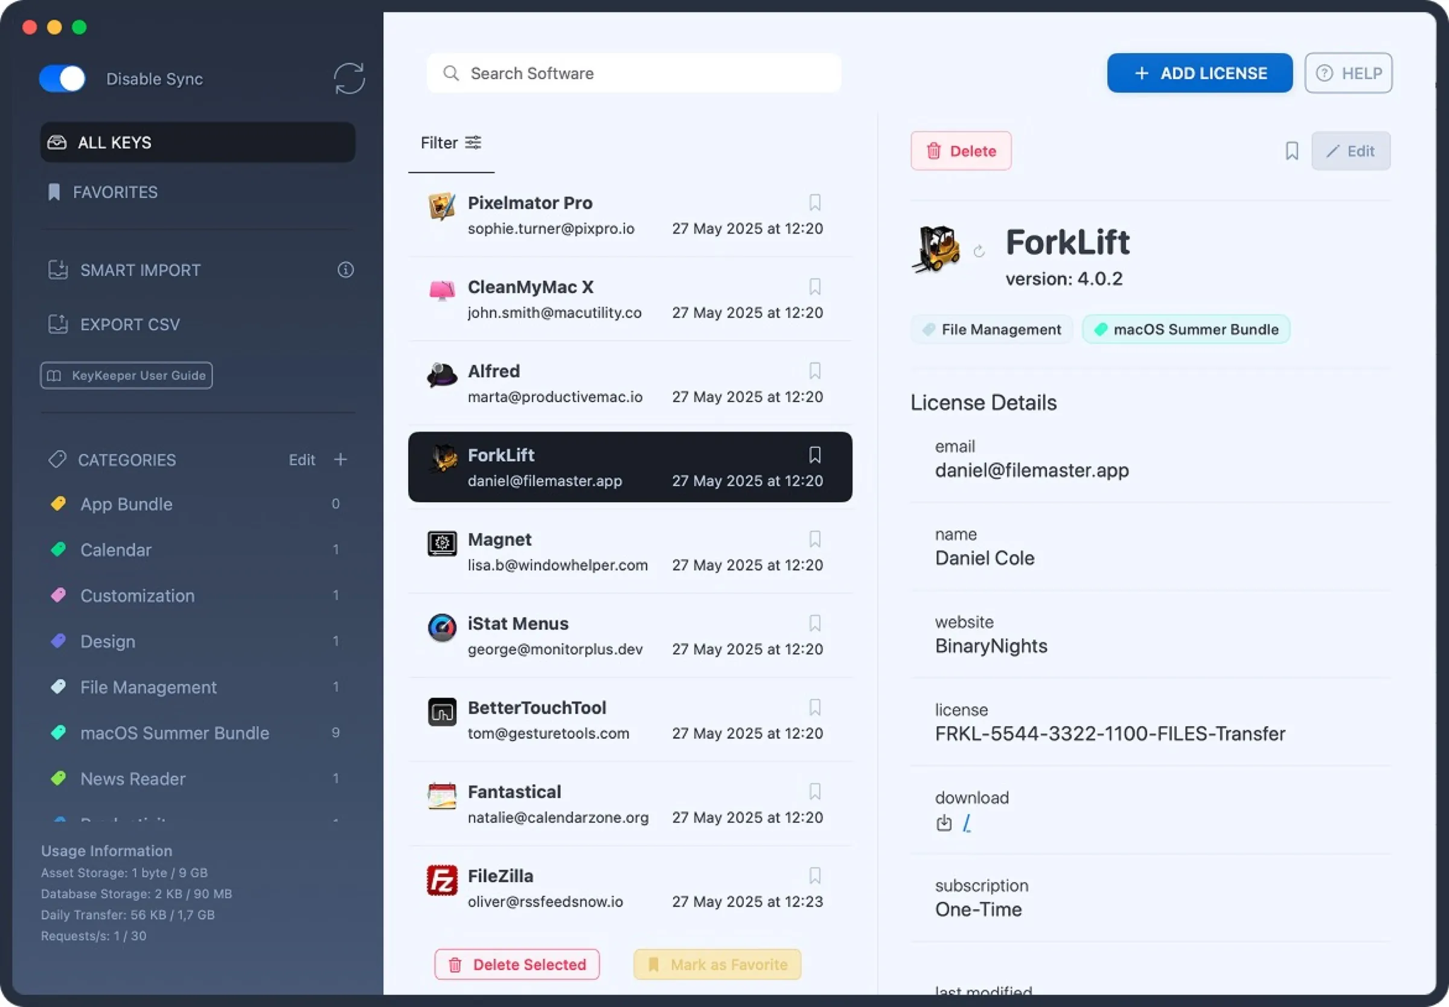
Task: Click the Smart Import info icon
Action: [346, 270]
